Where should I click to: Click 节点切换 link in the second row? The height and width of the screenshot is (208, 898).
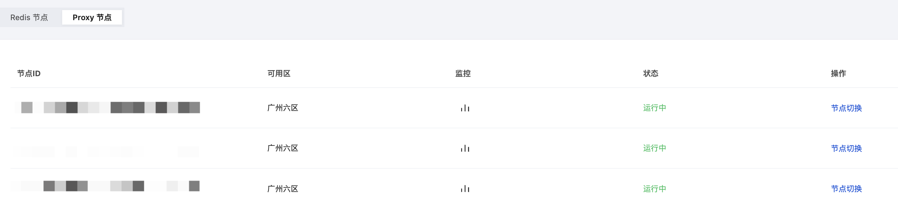(x=846, y=148)
